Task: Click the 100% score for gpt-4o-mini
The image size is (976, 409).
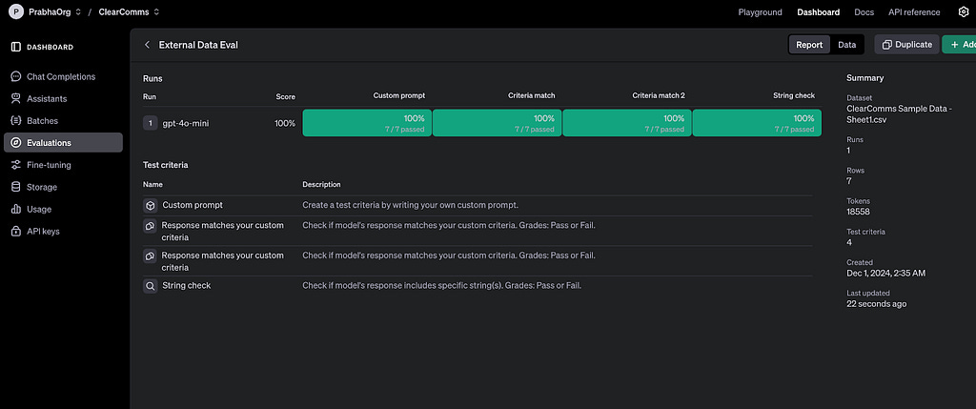Action: pyautogui.click(x=285, y=123)
